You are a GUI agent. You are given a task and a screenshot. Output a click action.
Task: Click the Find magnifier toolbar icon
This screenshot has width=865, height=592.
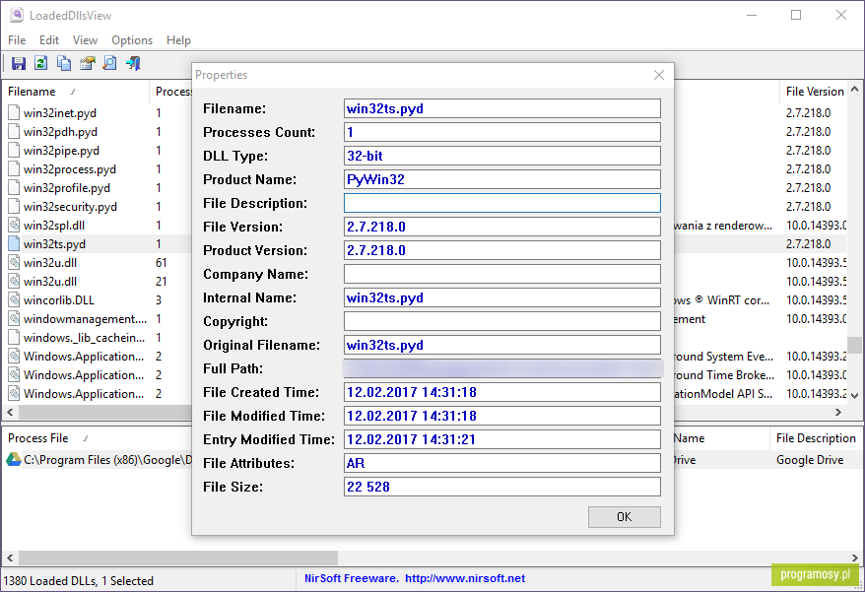point(109,63)
